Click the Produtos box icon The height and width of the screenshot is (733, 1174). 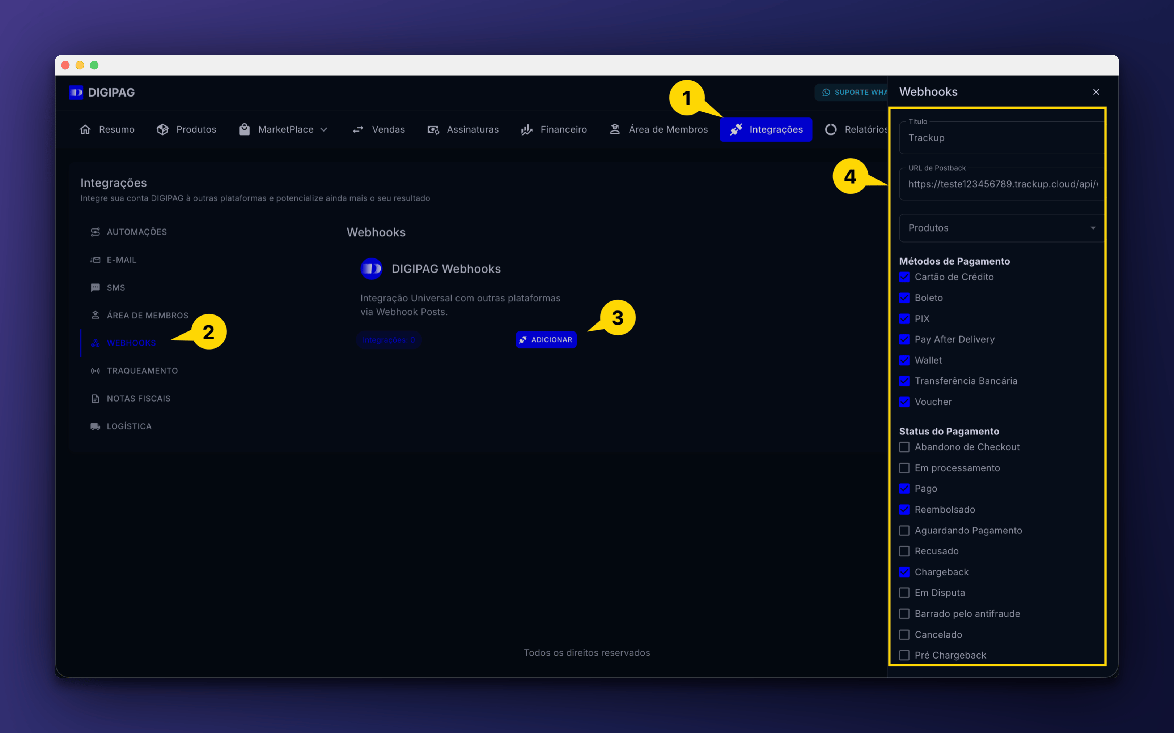[x=162, y=129]
